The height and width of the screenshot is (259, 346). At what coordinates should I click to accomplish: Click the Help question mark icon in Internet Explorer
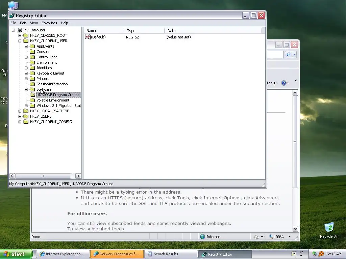click(284, 83)
